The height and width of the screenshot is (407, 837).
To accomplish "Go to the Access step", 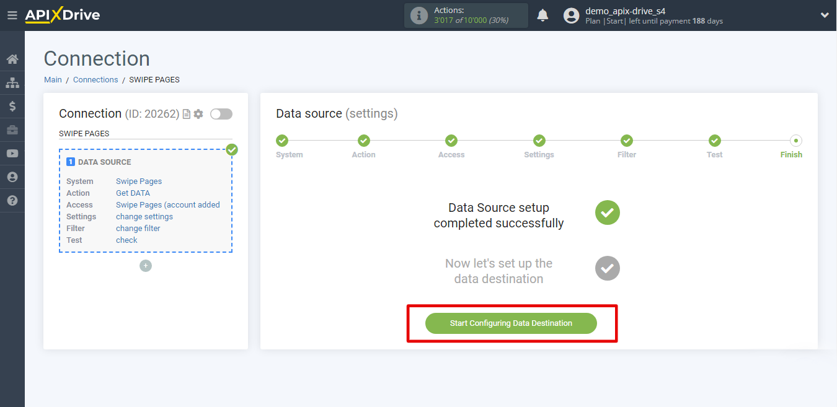I will pos(451,147).
